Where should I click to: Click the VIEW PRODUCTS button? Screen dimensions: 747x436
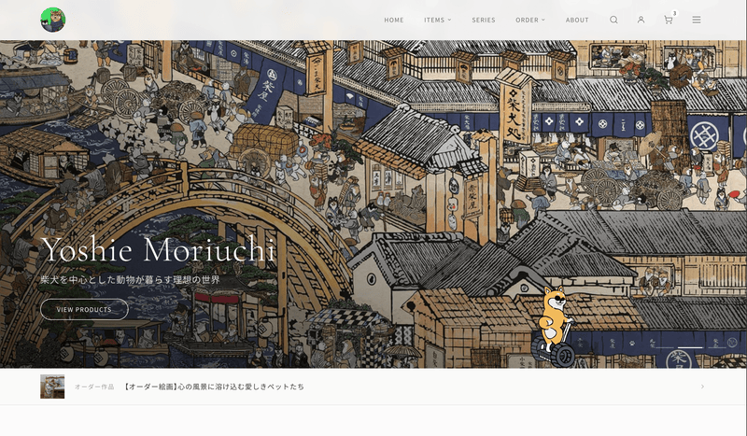coord(84,309)
